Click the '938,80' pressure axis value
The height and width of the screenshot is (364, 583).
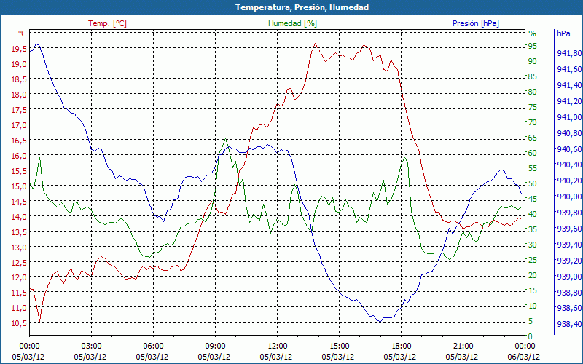pos(569,293)
